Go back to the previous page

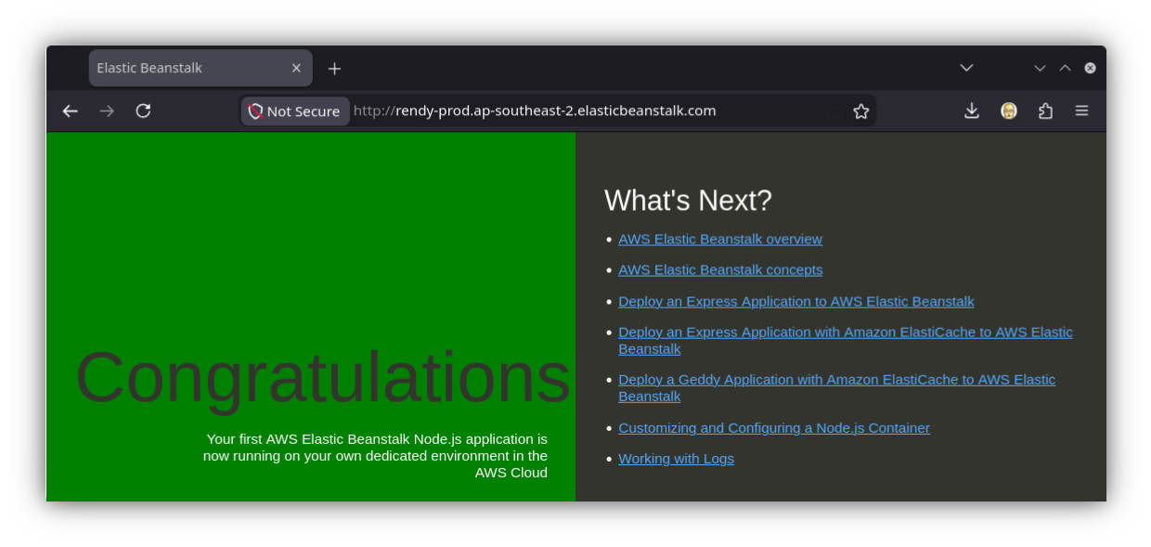tap(71, 111)
